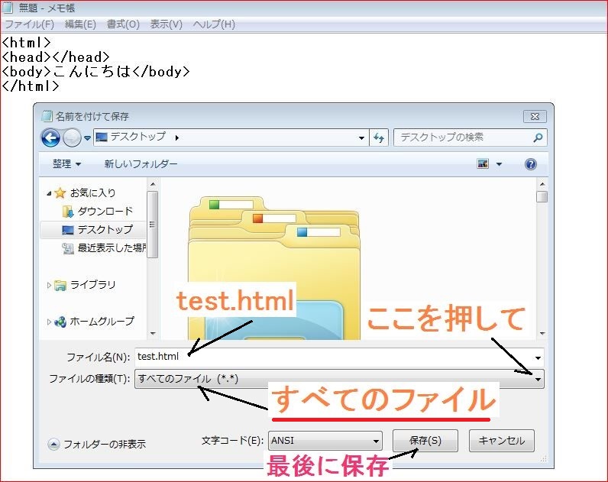Expand the ホームグループ tree node
The width and height of the screenshot is (608, 482).
(49, 322)
